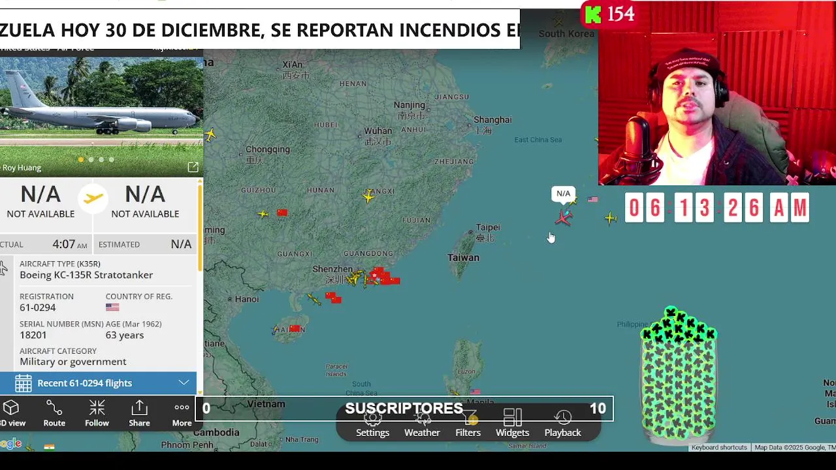The image size is (836, 470).
Task: Open the aircraft photo in new window
Action: click(x=193, y=168)
